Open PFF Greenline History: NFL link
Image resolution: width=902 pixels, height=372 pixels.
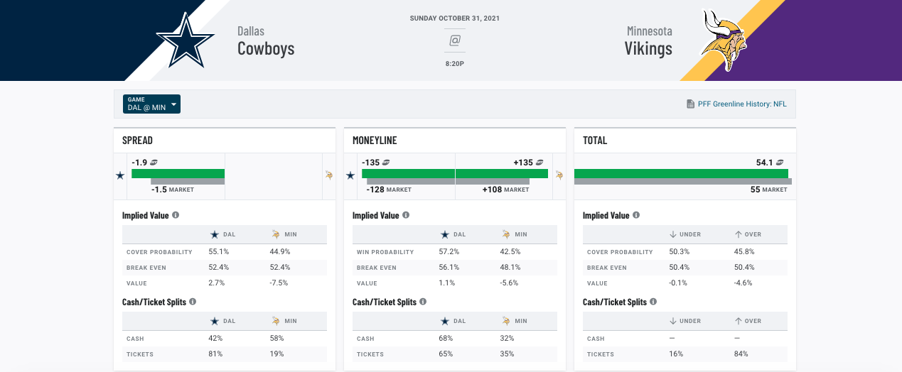742,104
